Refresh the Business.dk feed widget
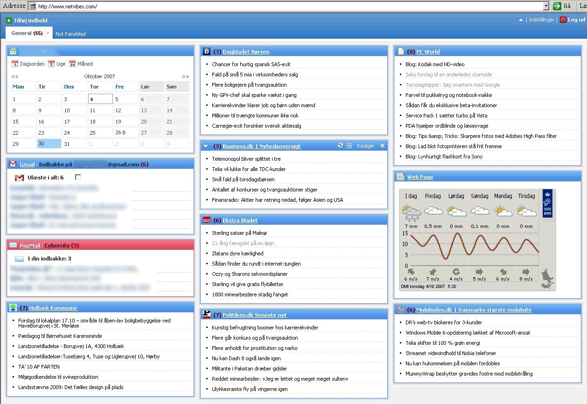 point(341,146)
